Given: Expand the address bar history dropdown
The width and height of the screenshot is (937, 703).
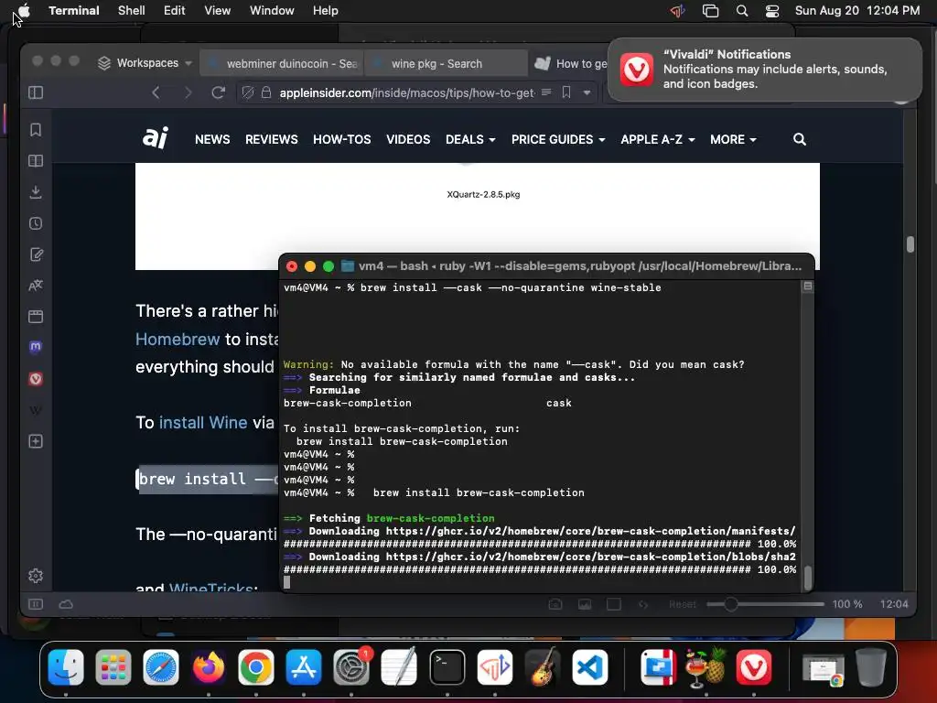Looking at the screenshot, I should pos(587,92).
